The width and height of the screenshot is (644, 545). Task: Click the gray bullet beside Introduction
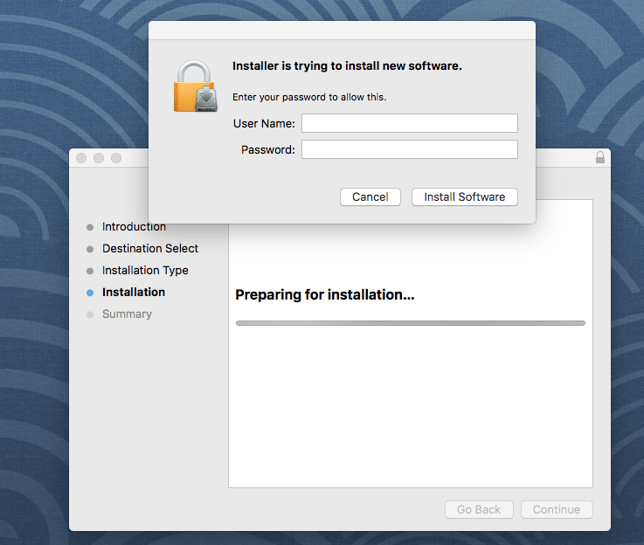[x=90, y=227]
